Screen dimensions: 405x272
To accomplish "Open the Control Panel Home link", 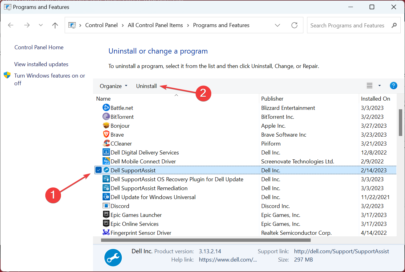I will point(39,47).
